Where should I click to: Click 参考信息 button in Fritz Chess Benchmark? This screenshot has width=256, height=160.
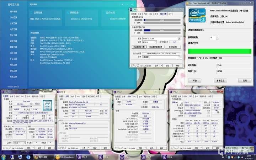[x=220, y=80]
